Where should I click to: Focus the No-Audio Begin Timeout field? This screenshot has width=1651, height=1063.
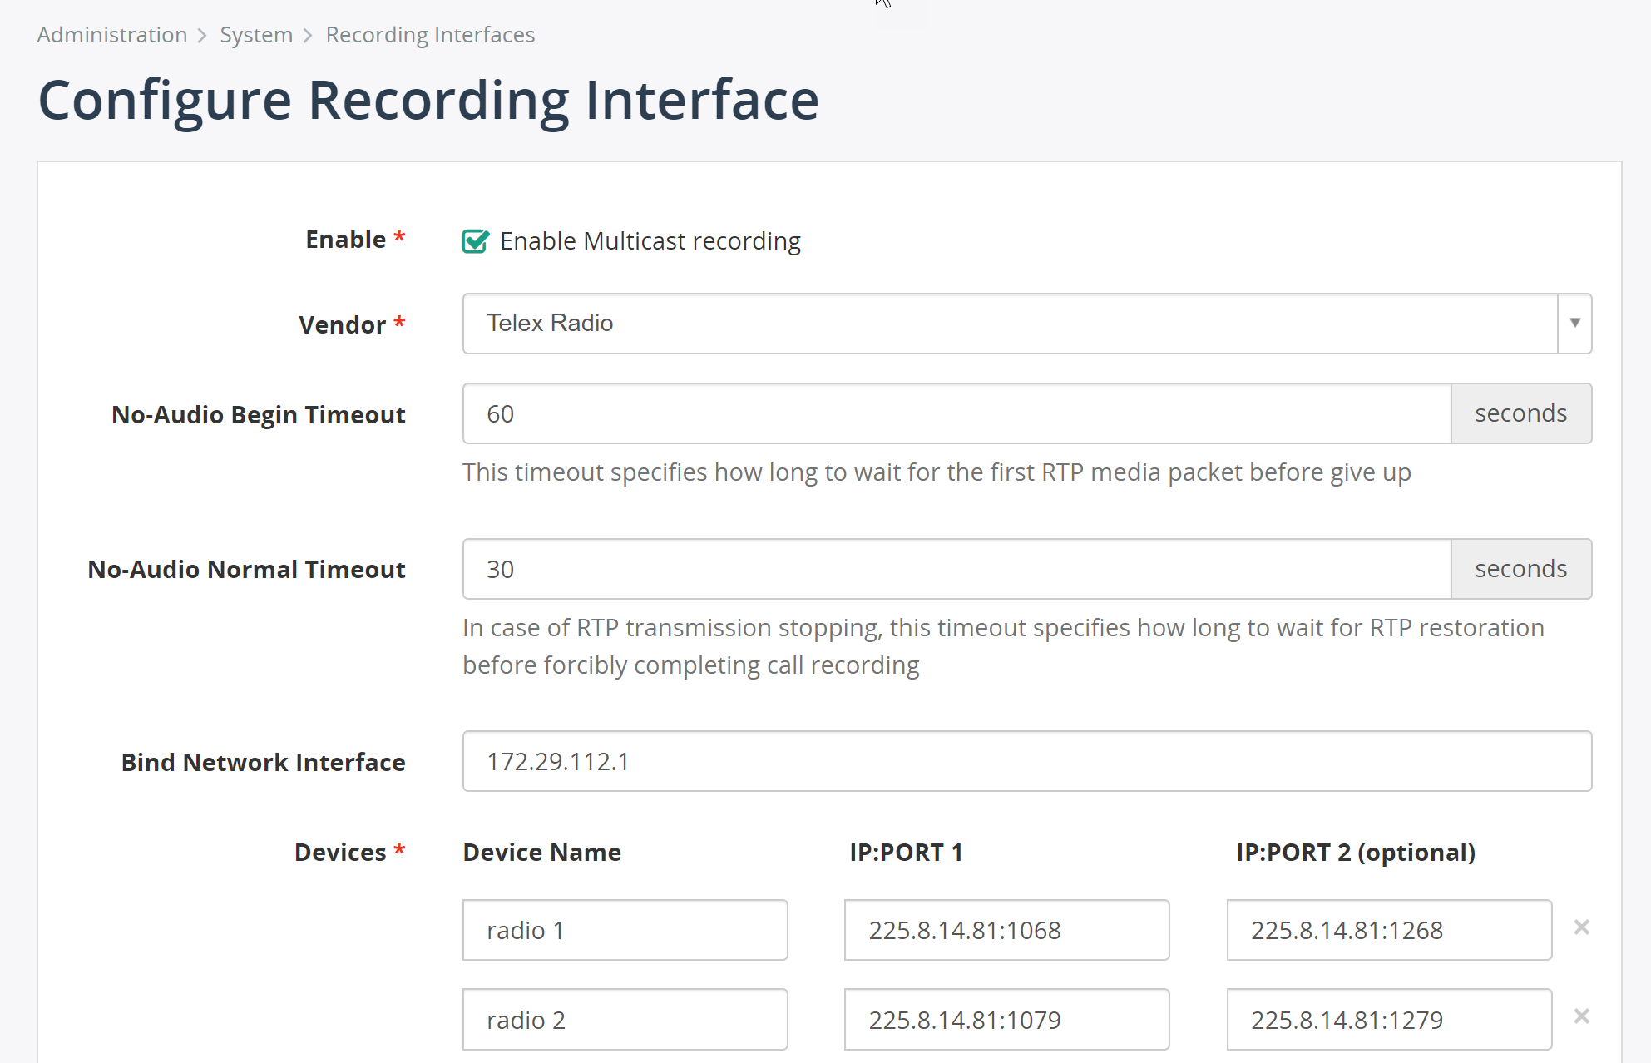pyautogui.click(x=956, y=413)
